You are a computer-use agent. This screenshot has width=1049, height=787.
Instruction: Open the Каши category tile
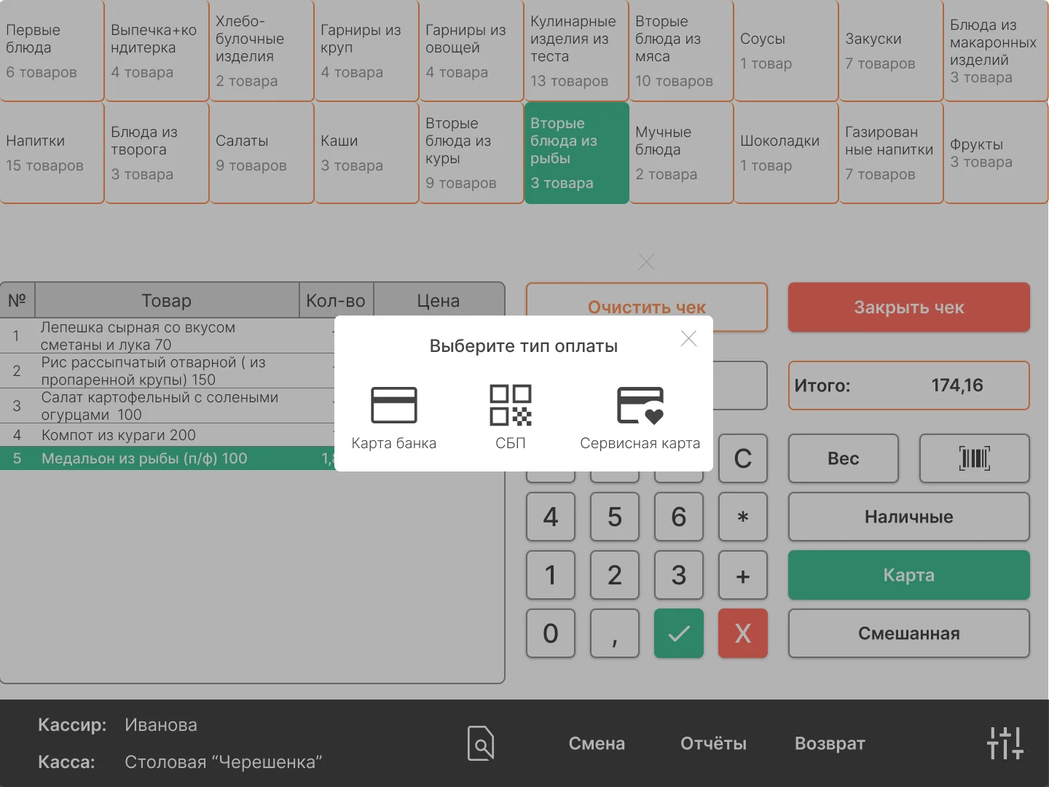pyautogui.click(x=367, y=152)
